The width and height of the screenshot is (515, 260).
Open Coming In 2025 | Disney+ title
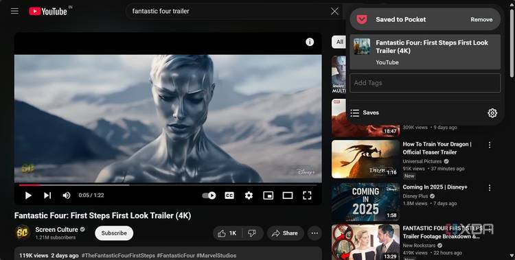click(x=435, y=187)
